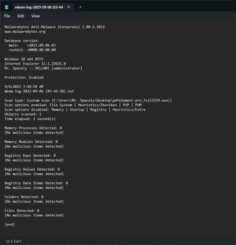The width and height of the screenshot is (236, 245).
Task: Click the Notepad app icon
Action: pyautogui.click(x=7, y=7)
